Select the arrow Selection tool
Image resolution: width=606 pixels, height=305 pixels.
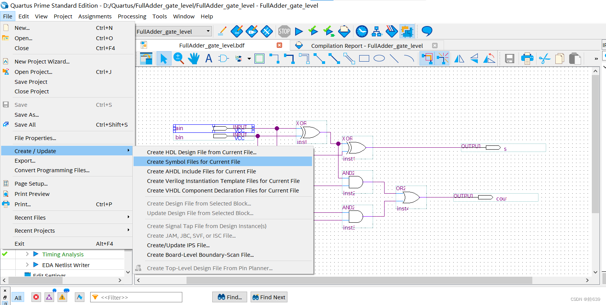(164, 59)
